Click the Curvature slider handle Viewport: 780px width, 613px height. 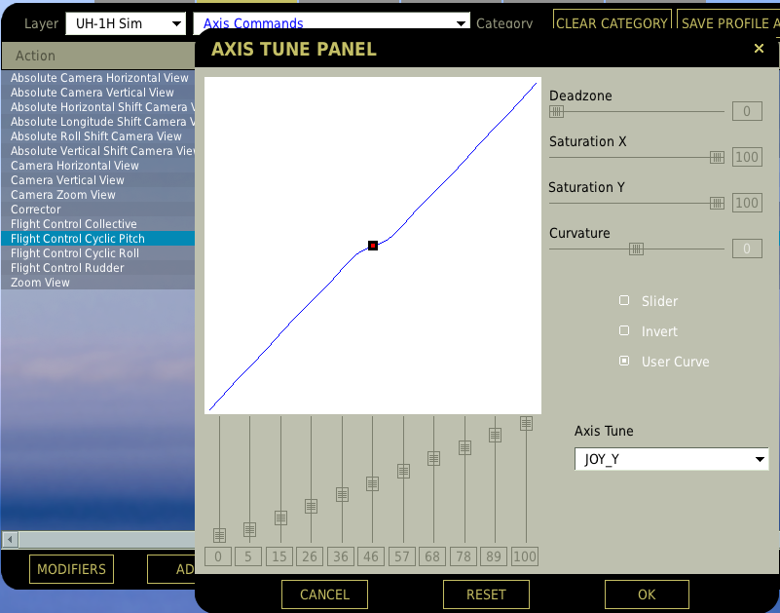coord(634,248)
